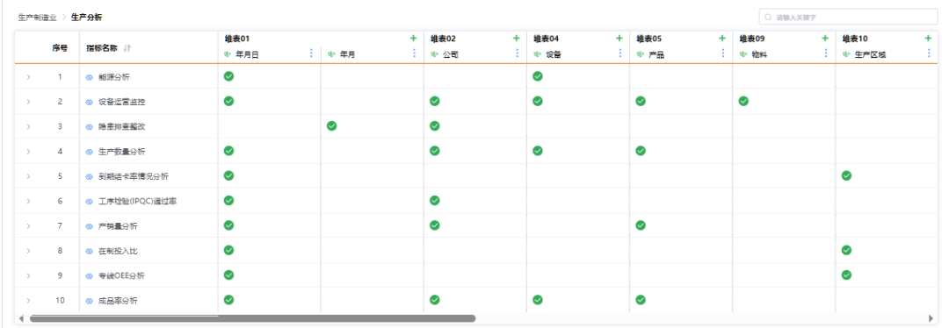Image resolution: width=949 pixels, height=328 pixels.
Task: Open the 到期结卡率情况分析 indicator name
Action: [134, 177]
